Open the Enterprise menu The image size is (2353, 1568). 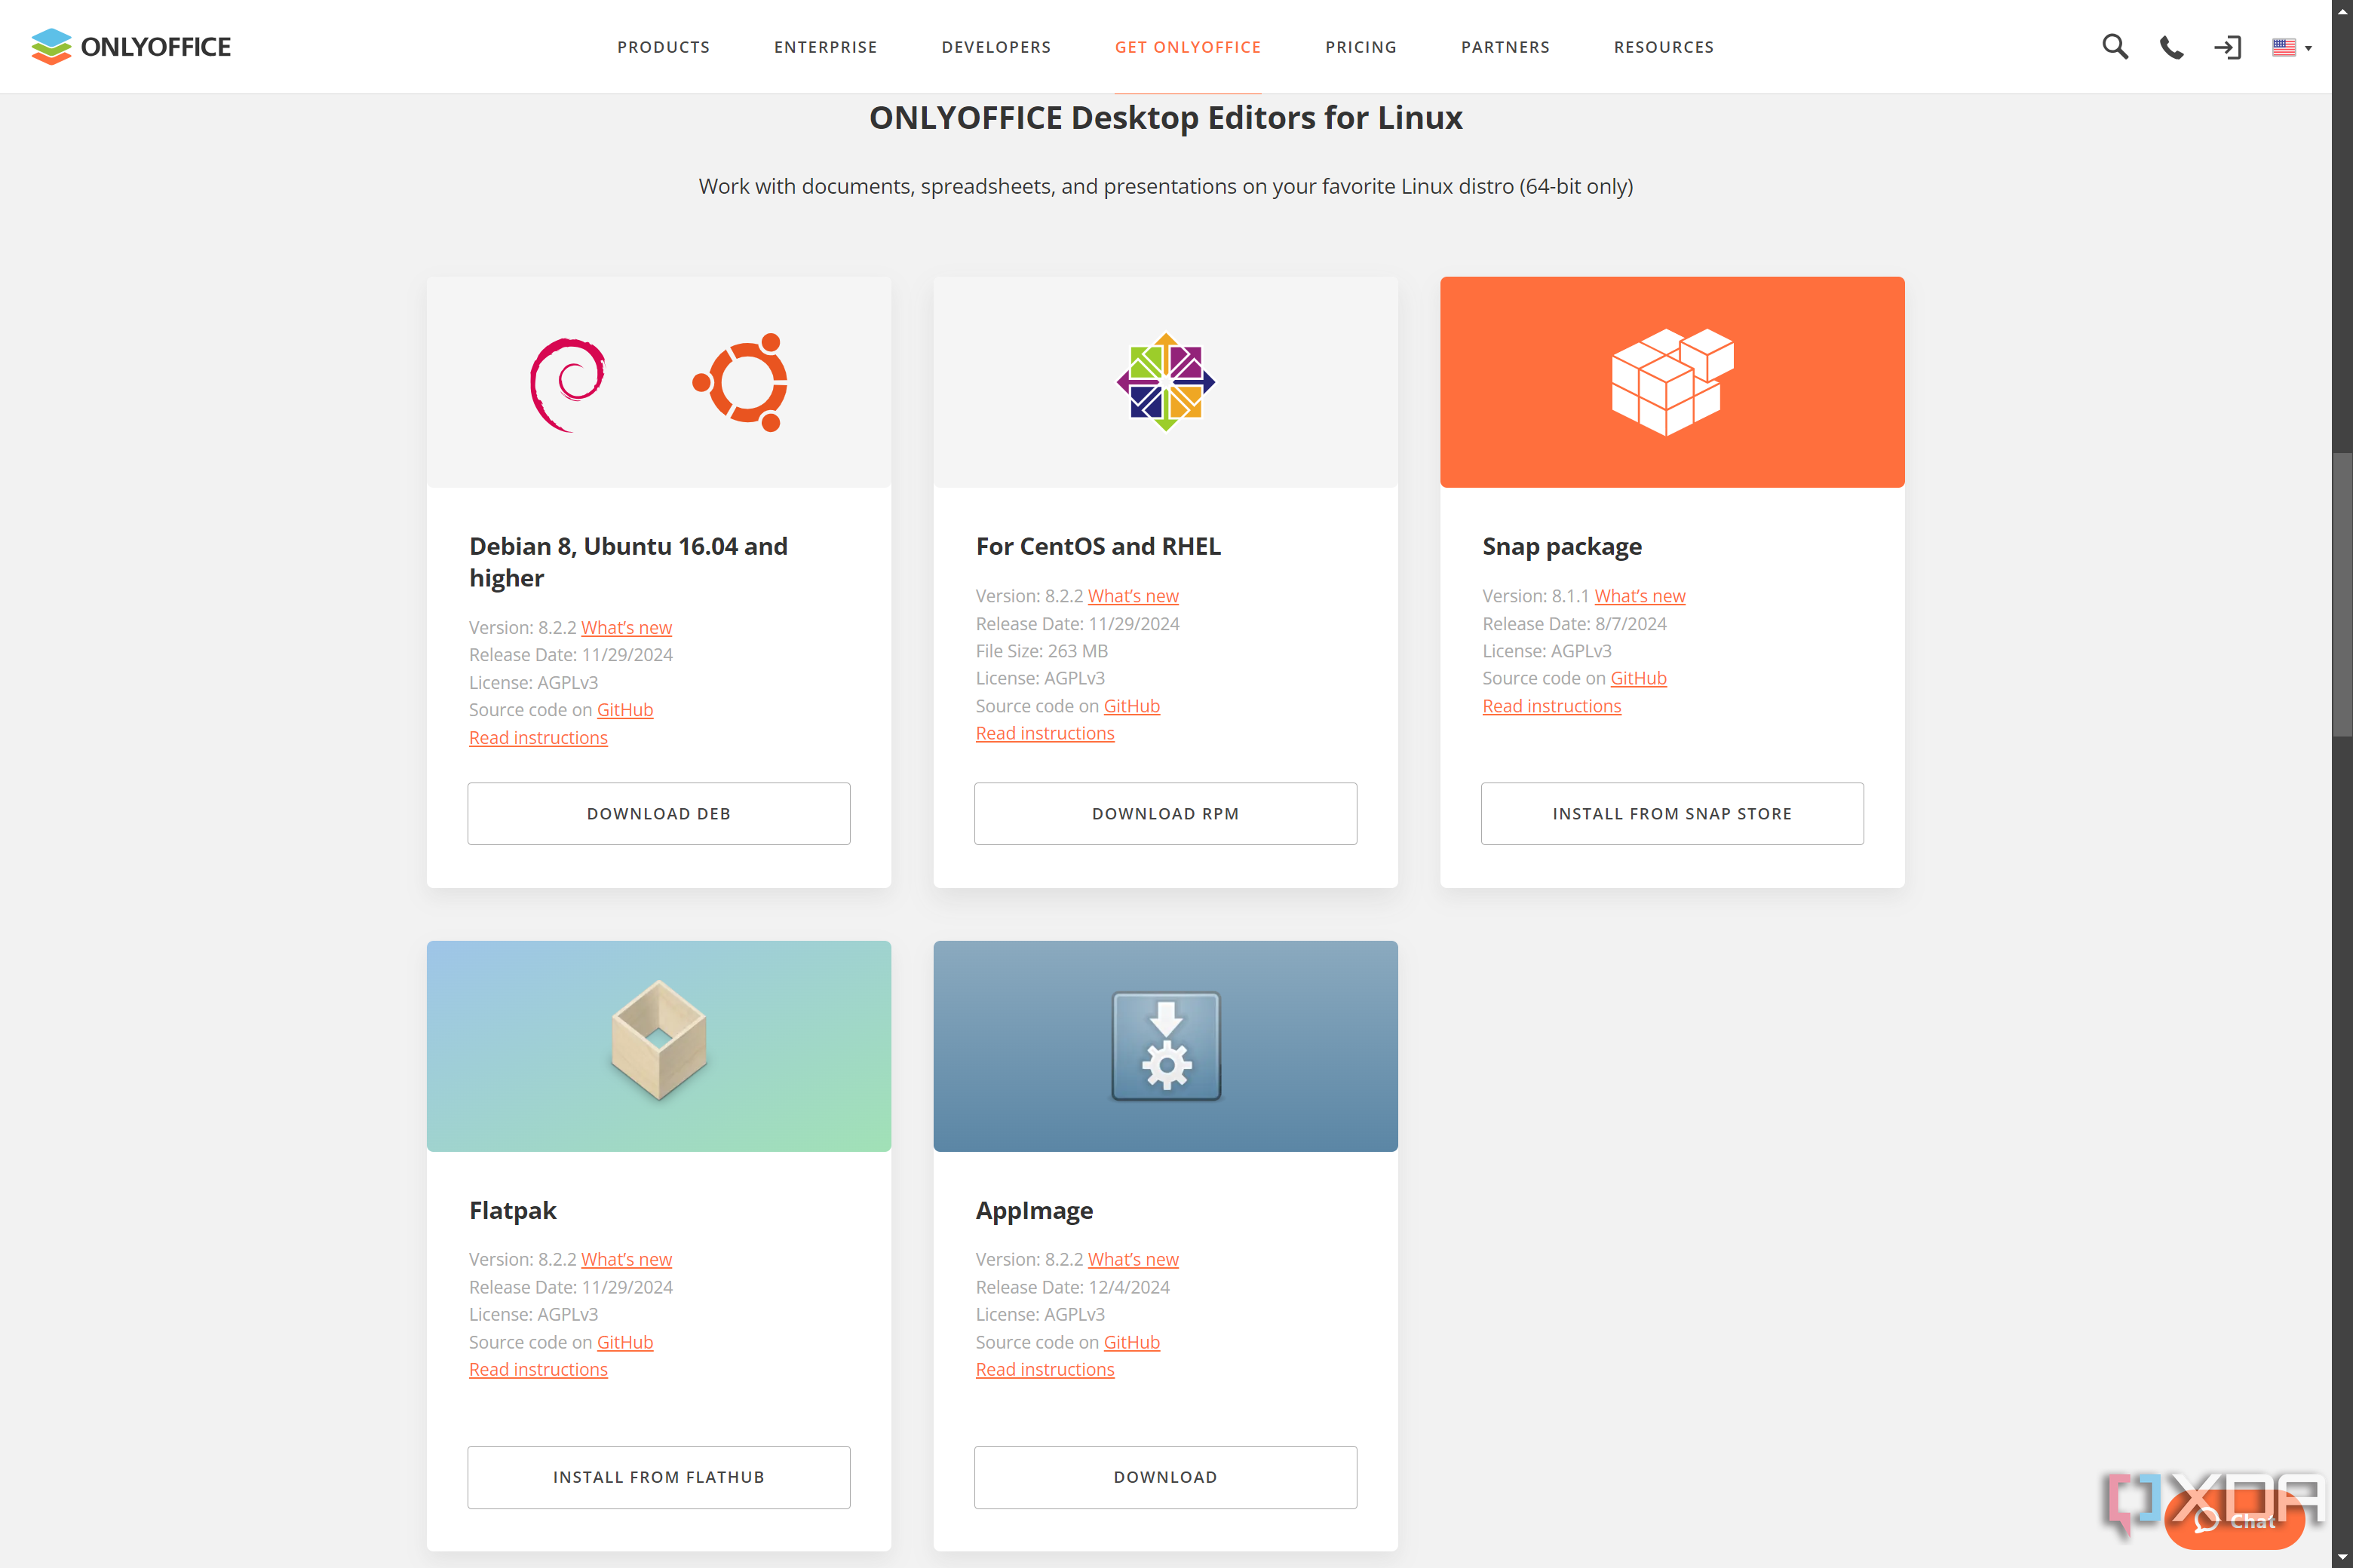[825, 47]
